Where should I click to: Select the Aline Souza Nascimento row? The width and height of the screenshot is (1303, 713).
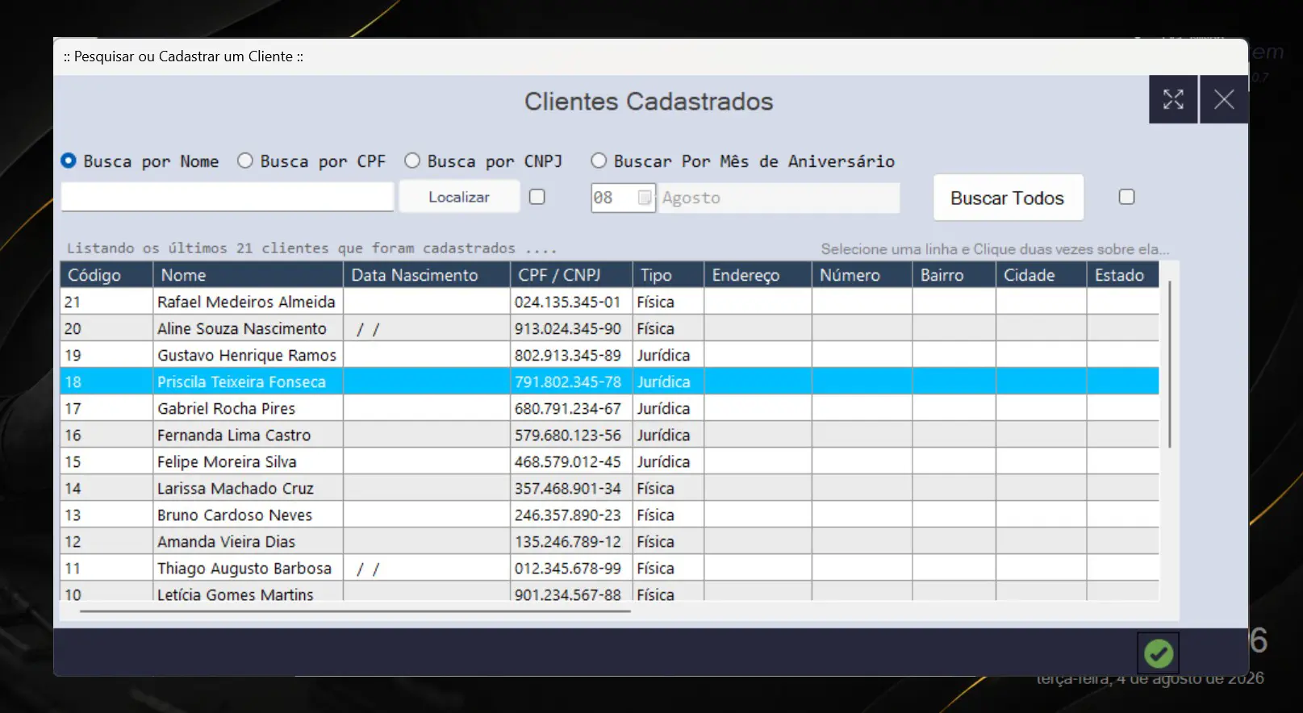coord(609,328)
